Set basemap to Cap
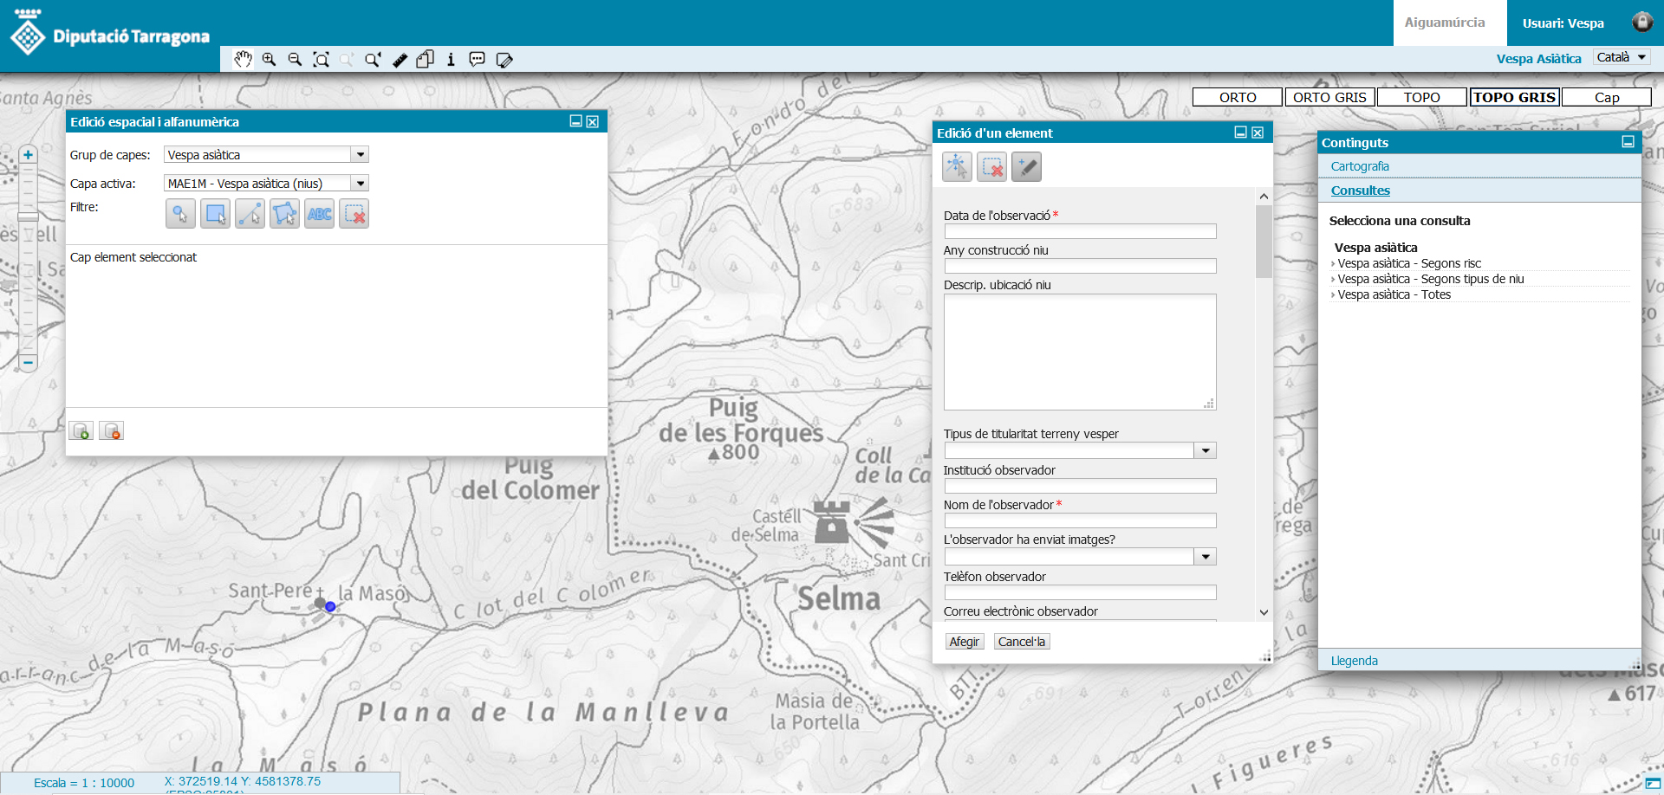Image resolution: width=1664 pixels, height=795 pixels. [1606, 97]
